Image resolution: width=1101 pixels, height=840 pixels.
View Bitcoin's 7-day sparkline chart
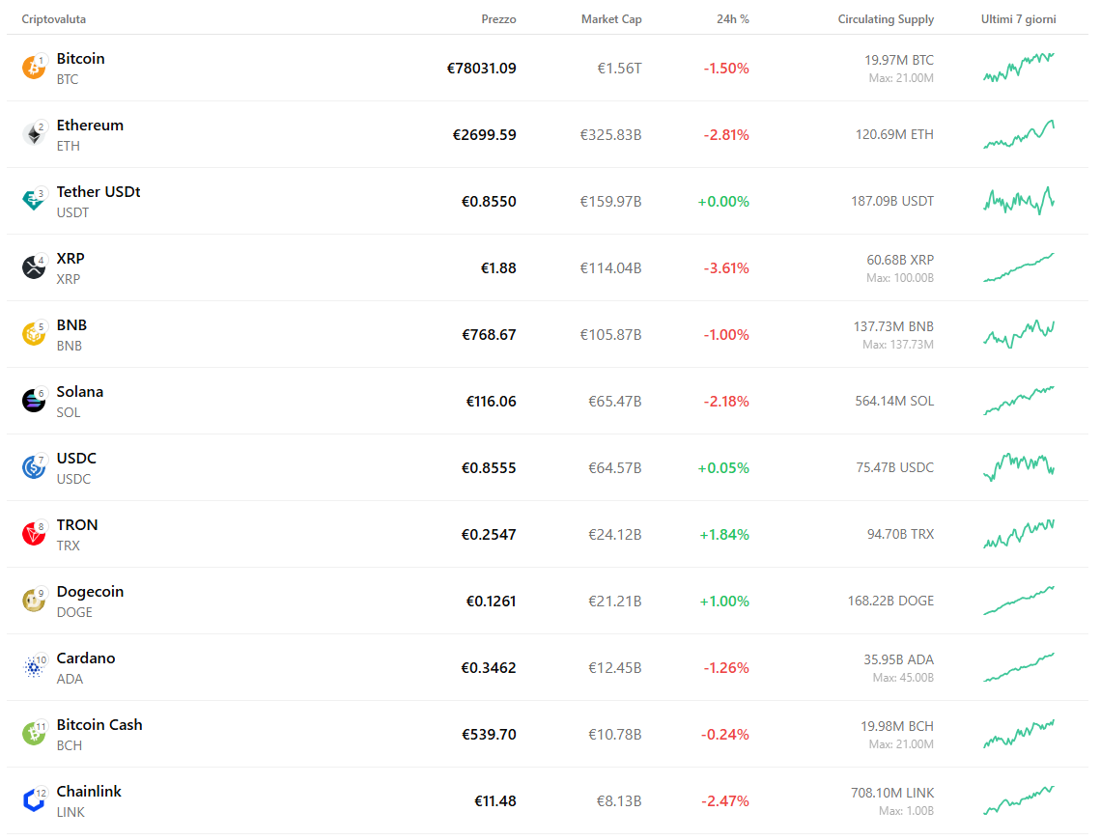pos(1018,68)
